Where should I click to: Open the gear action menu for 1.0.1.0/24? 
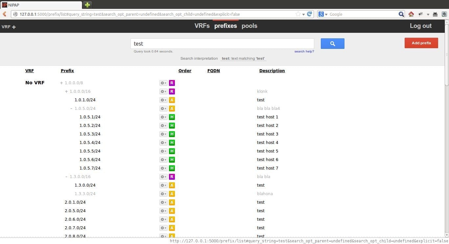point(163,100)
